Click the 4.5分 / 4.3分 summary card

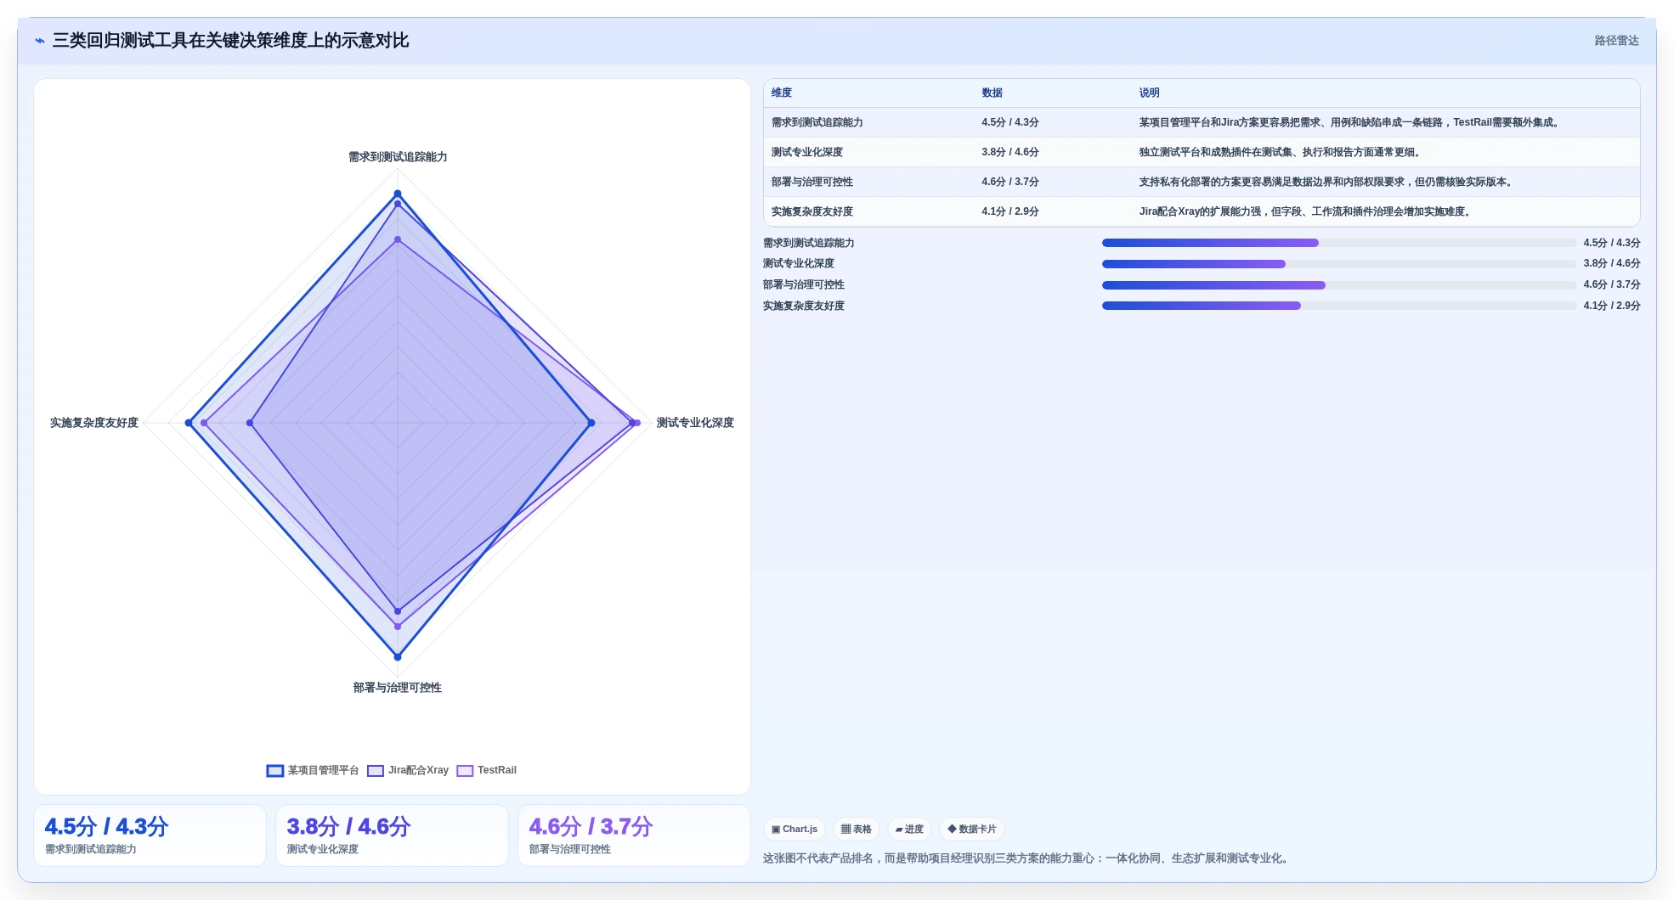coord(150,835)
